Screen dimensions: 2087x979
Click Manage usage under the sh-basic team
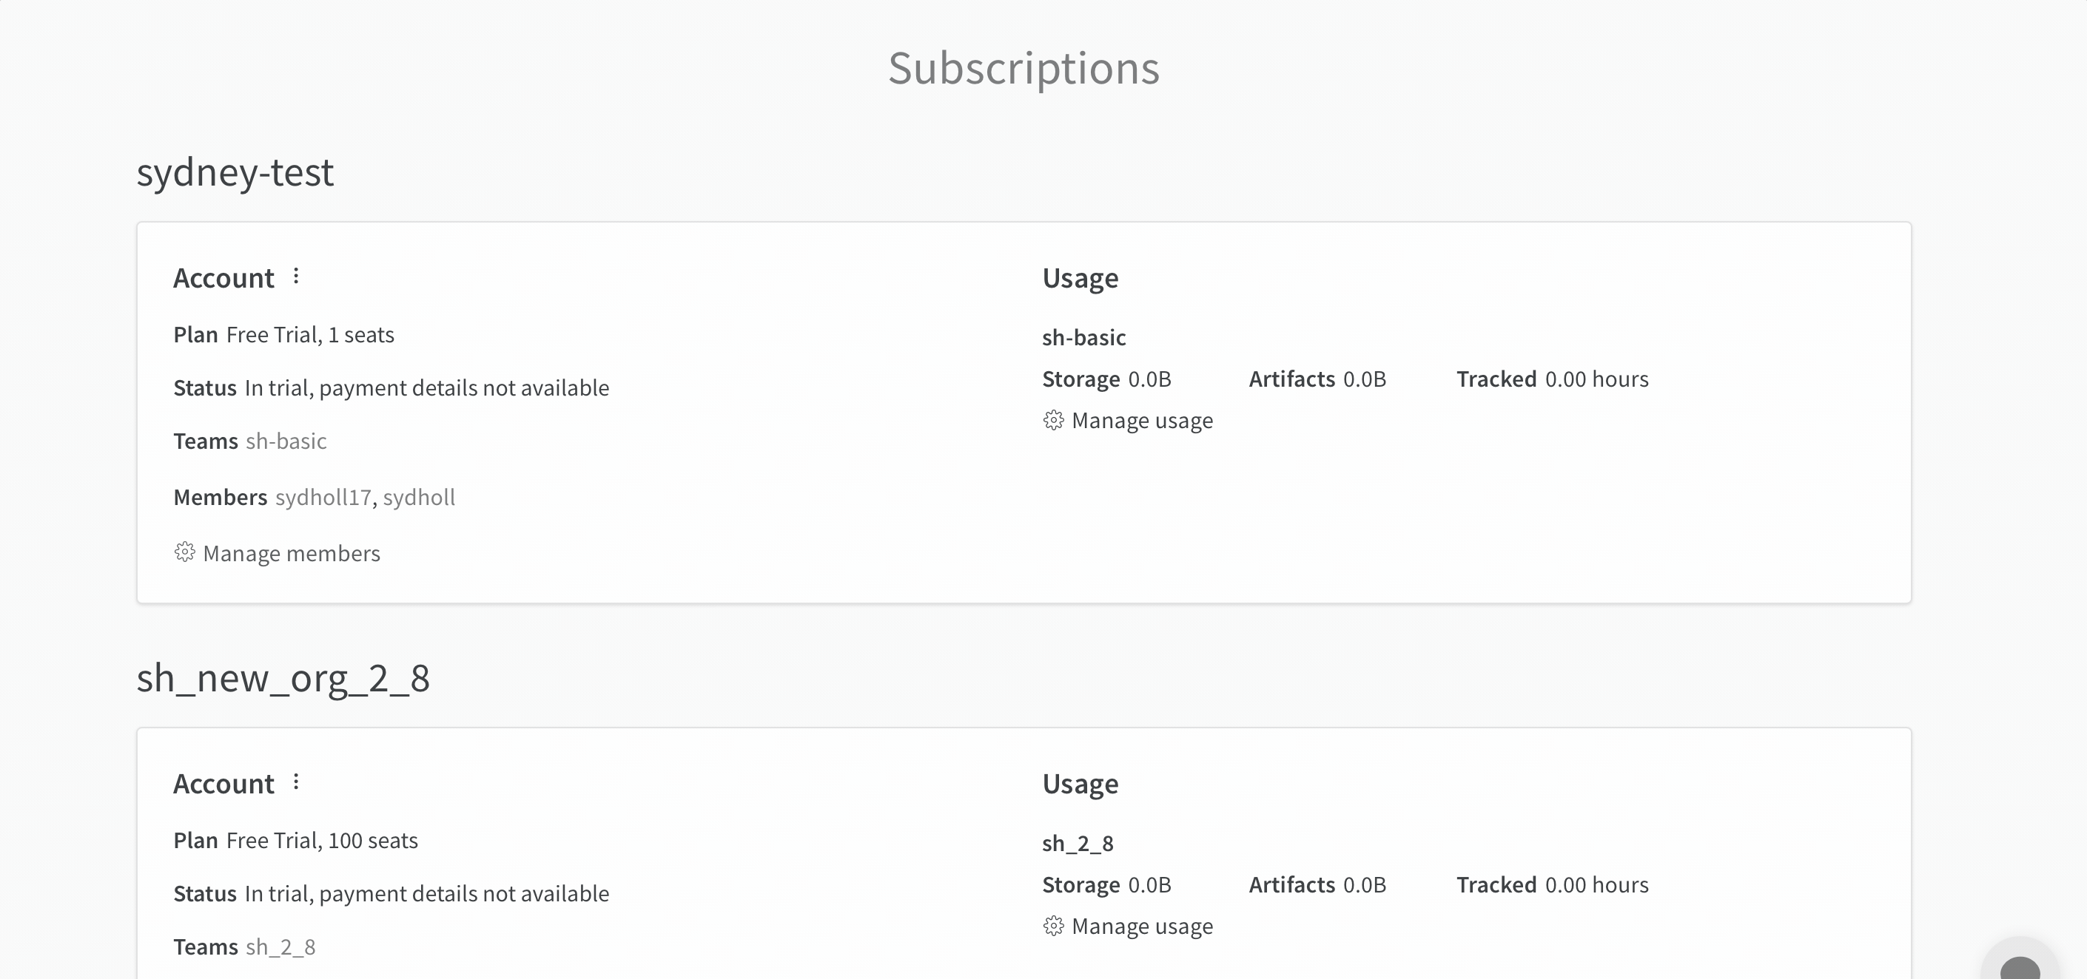click(x=1143, y=420)
